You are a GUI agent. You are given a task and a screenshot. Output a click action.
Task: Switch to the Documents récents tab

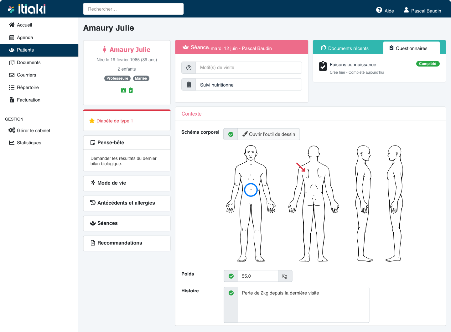pos(348,48)
